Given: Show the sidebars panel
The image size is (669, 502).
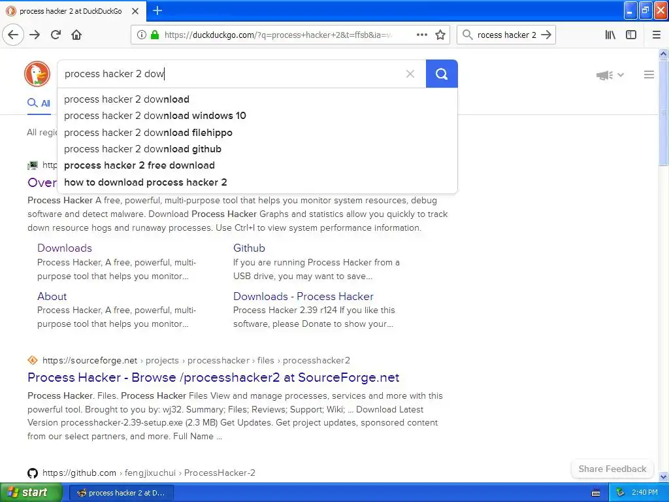Looking at the screenshot, I should 631,35.
